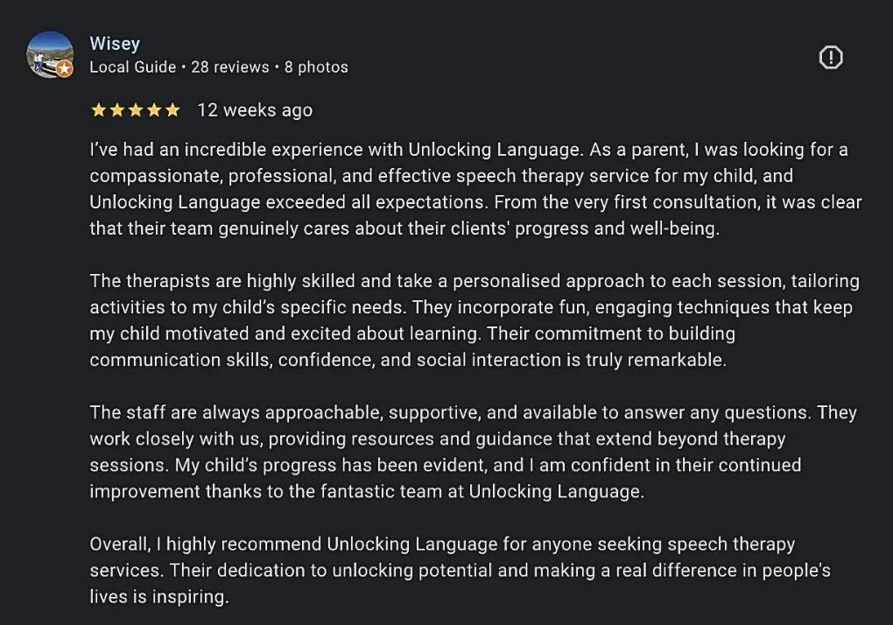Click the report review flag icon
Image resolution: width=893 pixels, height=625 pixels.
(830, 58)
